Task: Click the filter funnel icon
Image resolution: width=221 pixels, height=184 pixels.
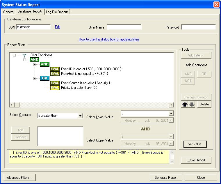Action: pos(24,55)
